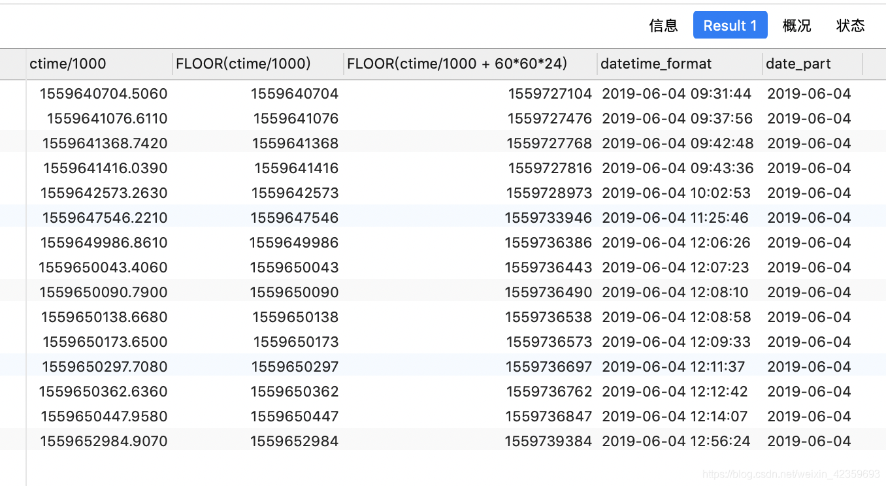Screen dimensions: 886x486
Task: Select datetime 2019-06-04 10:02:53
Action: [x=676, y=193]
